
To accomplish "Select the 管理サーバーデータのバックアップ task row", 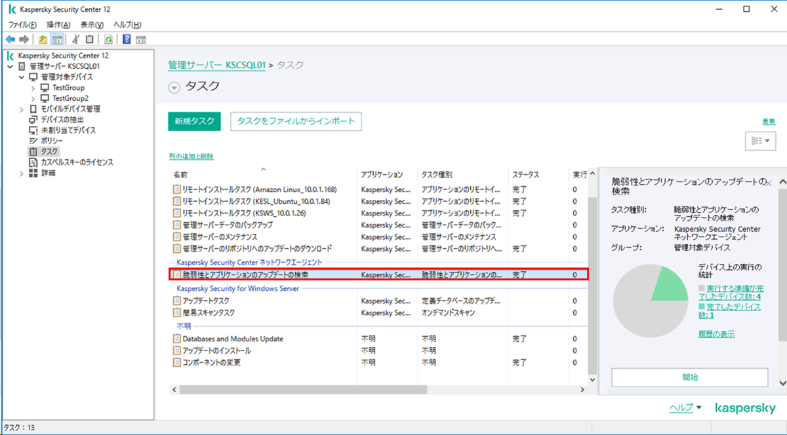I will [378, 225].
